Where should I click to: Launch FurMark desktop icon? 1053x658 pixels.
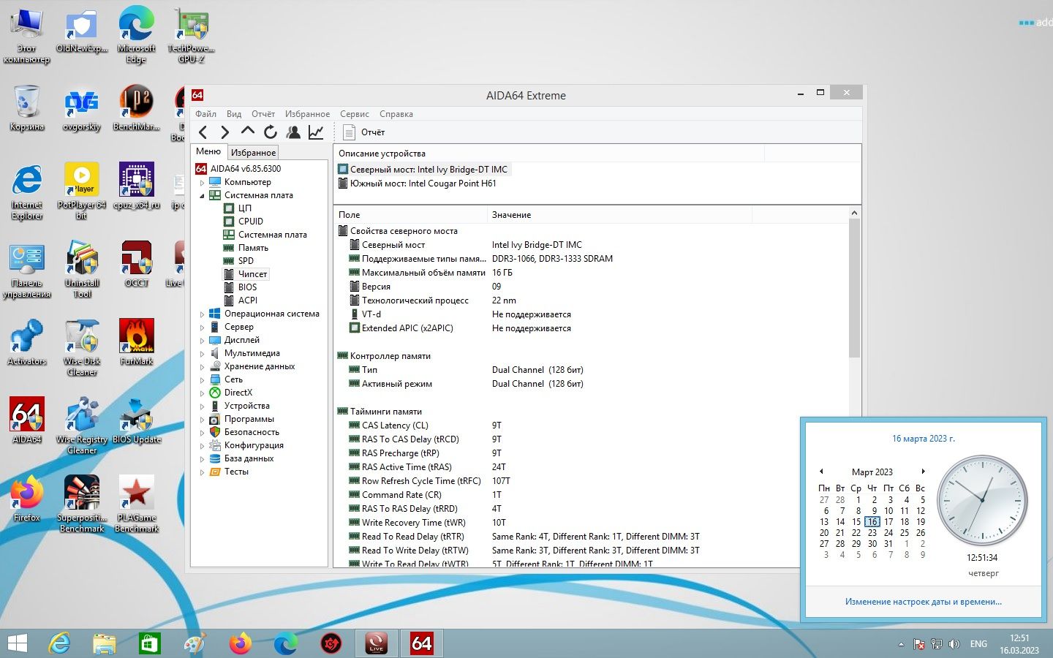coord(137,341)
